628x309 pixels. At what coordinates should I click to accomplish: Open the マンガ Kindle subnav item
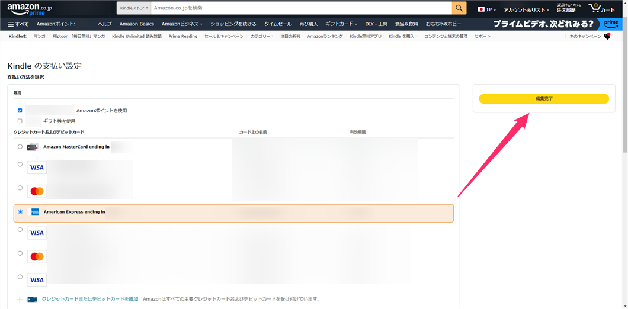39,37
